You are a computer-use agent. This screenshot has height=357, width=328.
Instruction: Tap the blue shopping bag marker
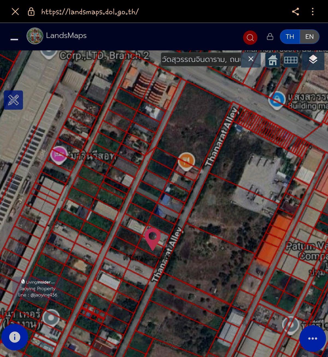277,99
